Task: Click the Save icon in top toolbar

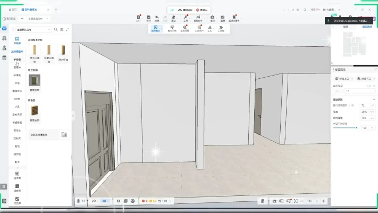Action: [x=149, y=18]
